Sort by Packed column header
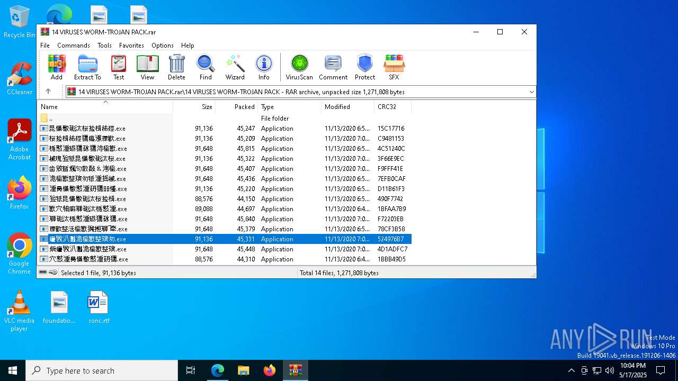This screenshot has width=678, height=381. (x=236, y=107)
